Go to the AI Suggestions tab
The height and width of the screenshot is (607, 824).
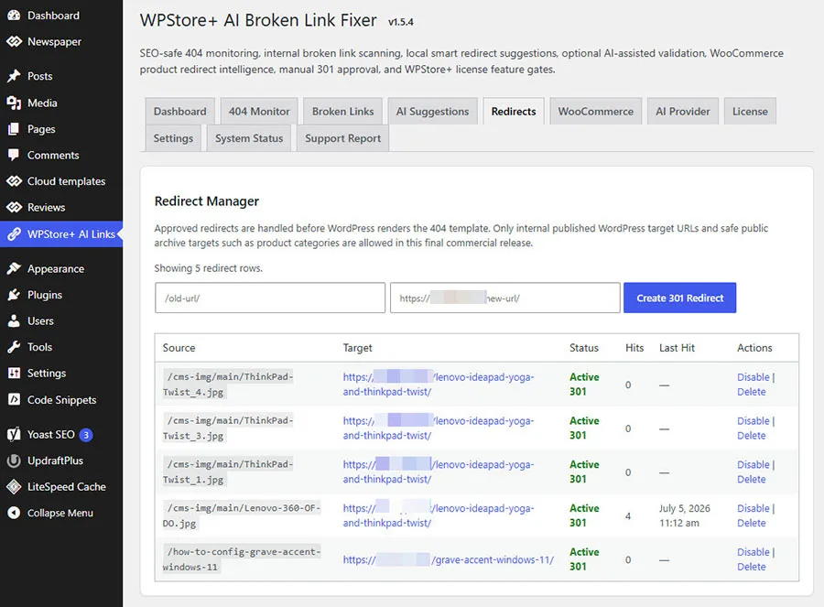(x=432, y=112)
